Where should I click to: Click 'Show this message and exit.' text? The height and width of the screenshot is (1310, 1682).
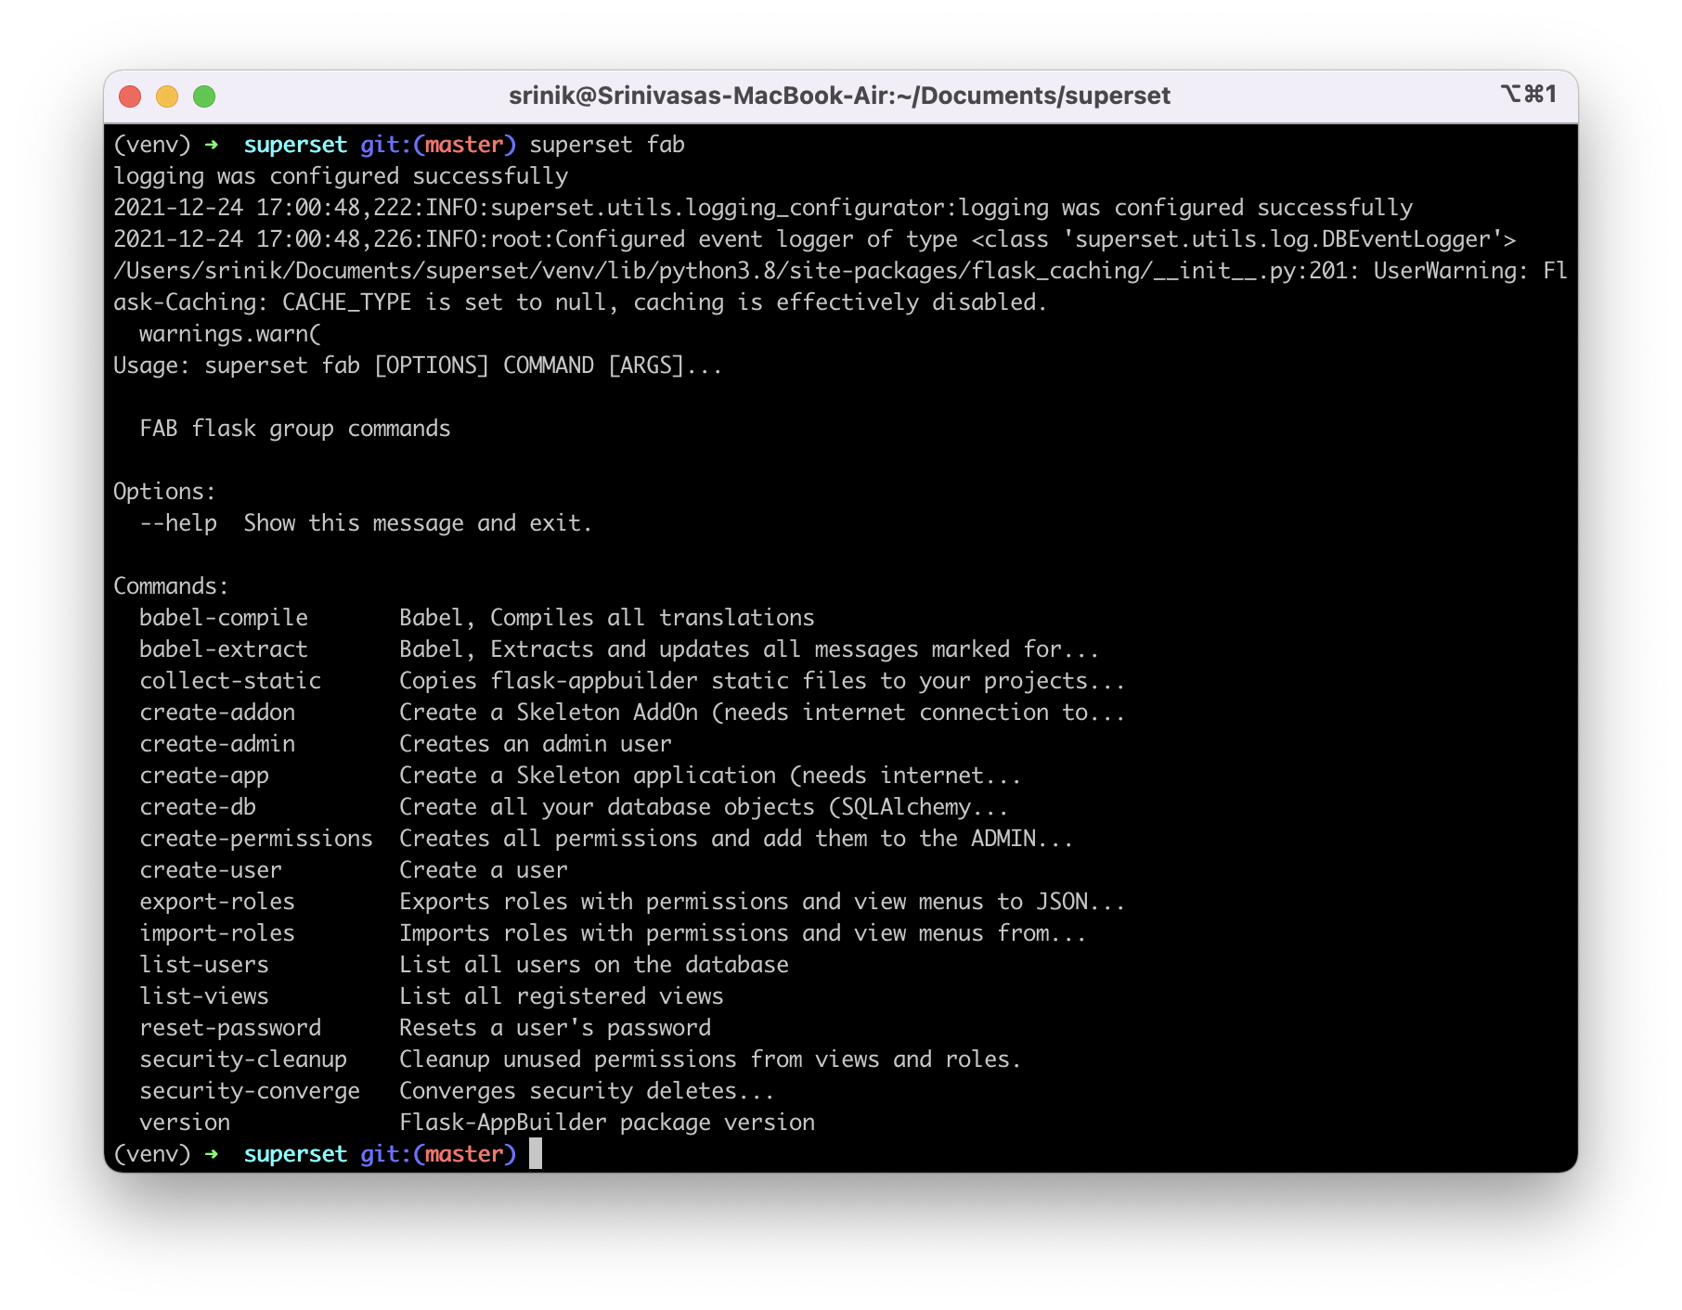(x=418, y=523)
